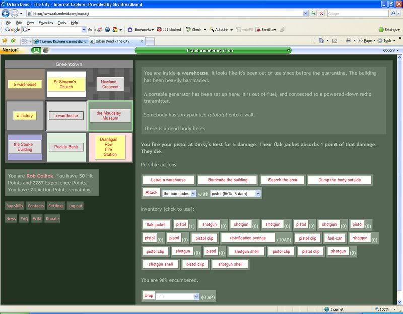Click the RSS feeds icon

[x=334, y=41]
